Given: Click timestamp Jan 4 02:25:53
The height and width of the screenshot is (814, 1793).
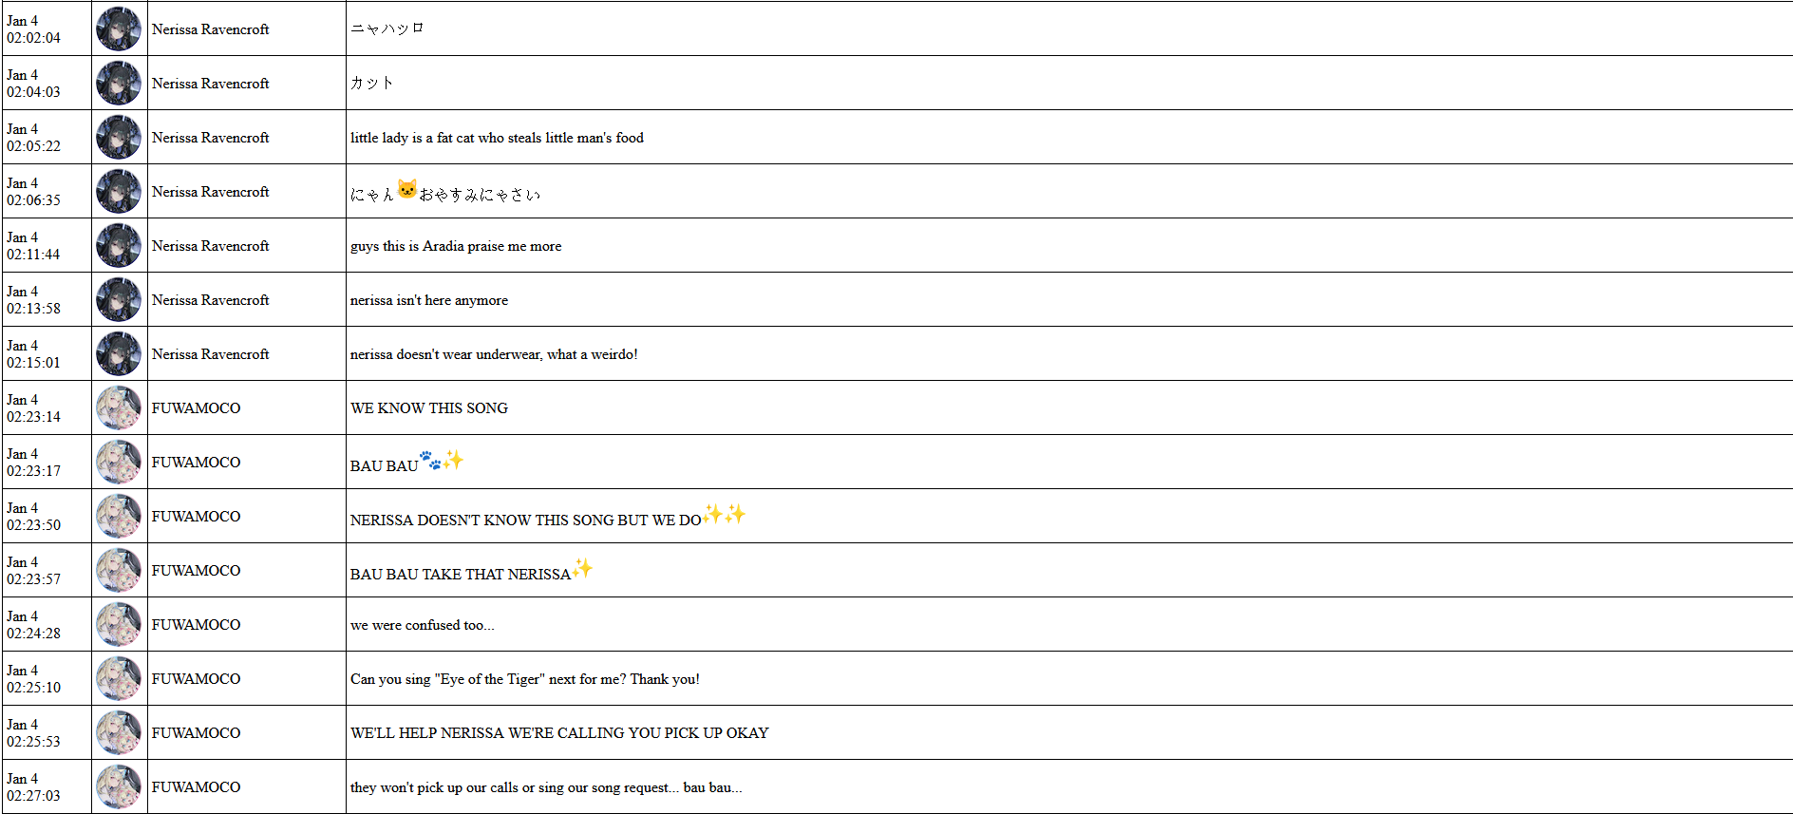Looking at the screenshot, I should pos(33,733).
